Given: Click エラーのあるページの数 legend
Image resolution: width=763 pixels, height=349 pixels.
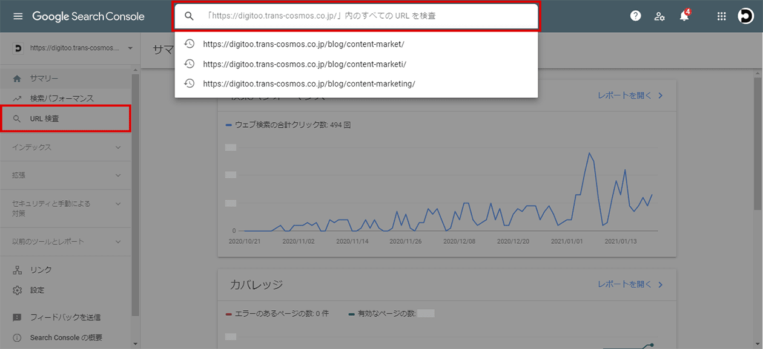Looking at the screenshot, I should coord(277,313).
